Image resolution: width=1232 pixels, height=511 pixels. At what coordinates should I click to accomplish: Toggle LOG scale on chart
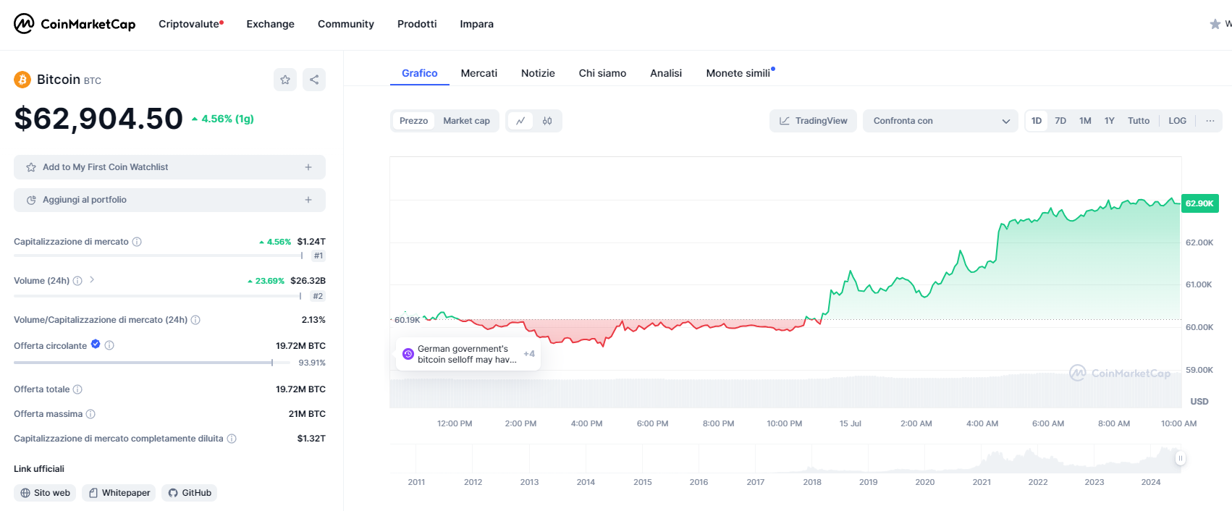pos(1177,121)
